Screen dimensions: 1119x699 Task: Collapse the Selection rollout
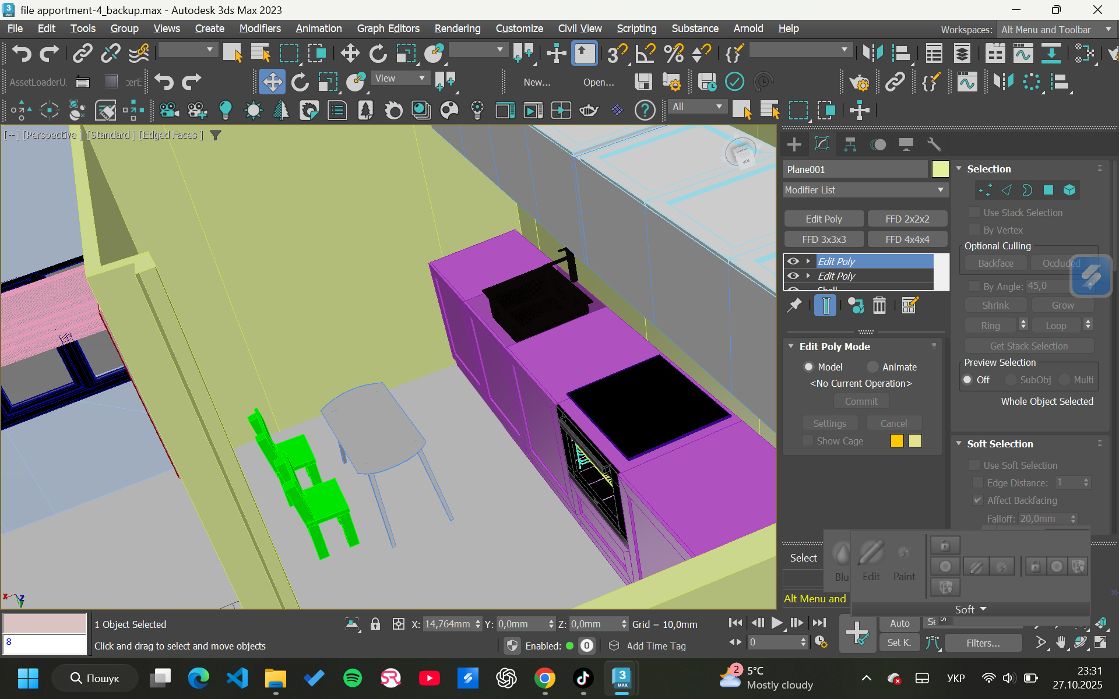(x=959, y=168)
